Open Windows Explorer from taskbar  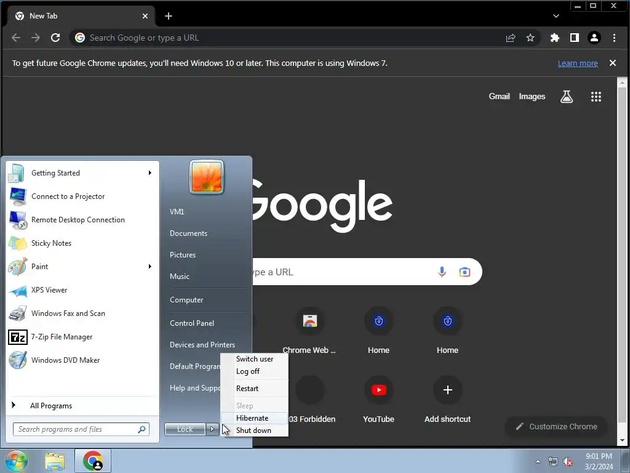55,461
